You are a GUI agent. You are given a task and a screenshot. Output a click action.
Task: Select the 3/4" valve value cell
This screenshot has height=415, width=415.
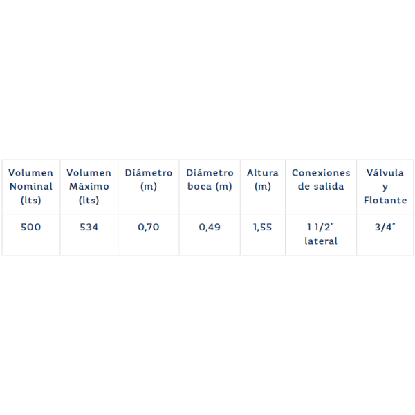(x=385, y=227)
